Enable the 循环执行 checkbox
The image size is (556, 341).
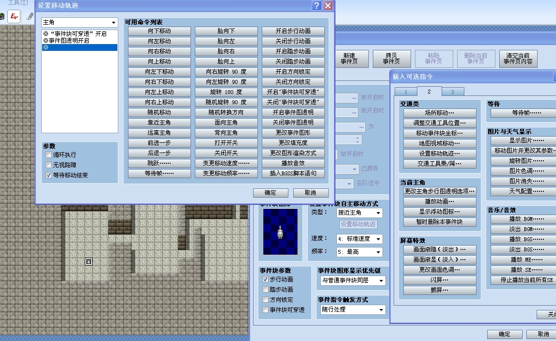(49, 155)
